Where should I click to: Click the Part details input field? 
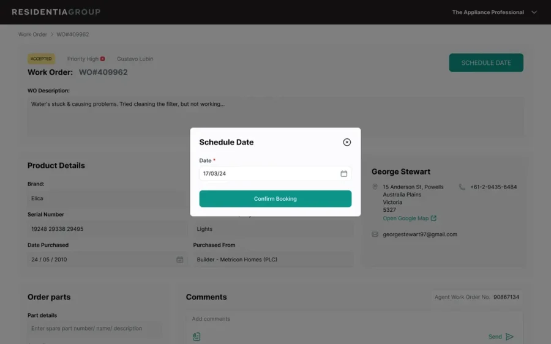[94, 329]
